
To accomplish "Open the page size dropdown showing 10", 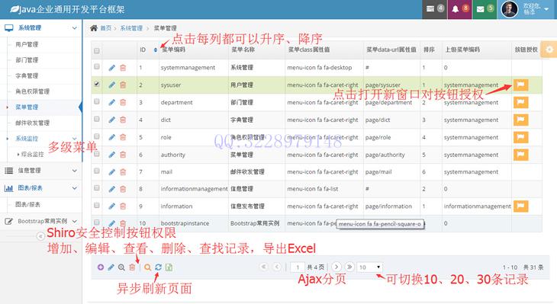I will coord(369,267).
